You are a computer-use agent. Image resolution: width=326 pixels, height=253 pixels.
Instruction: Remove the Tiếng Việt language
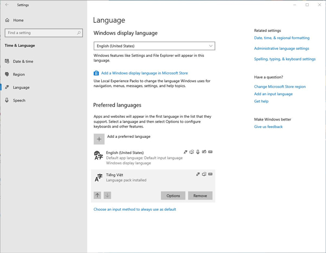coord(200,196)
